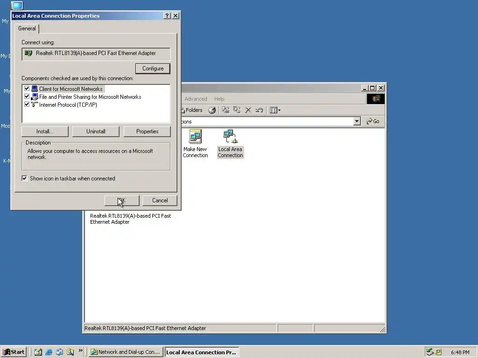478x358 pixels.
Task: Open the Help menu in Explorer window
Action: pyautogui.click(x=219, y=99)
